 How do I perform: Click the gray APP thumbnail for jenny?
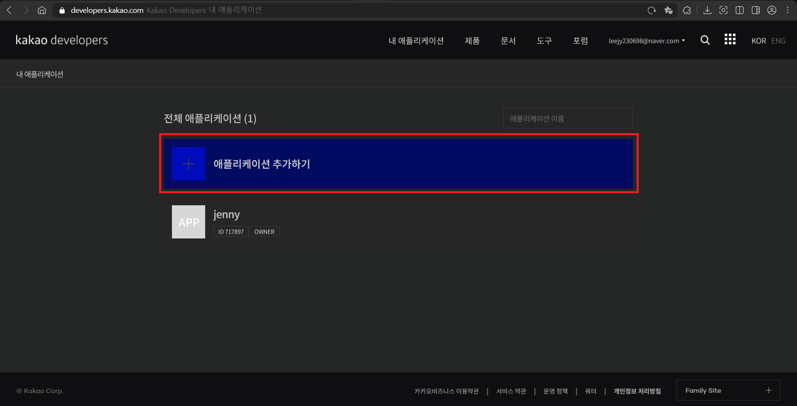189,222
